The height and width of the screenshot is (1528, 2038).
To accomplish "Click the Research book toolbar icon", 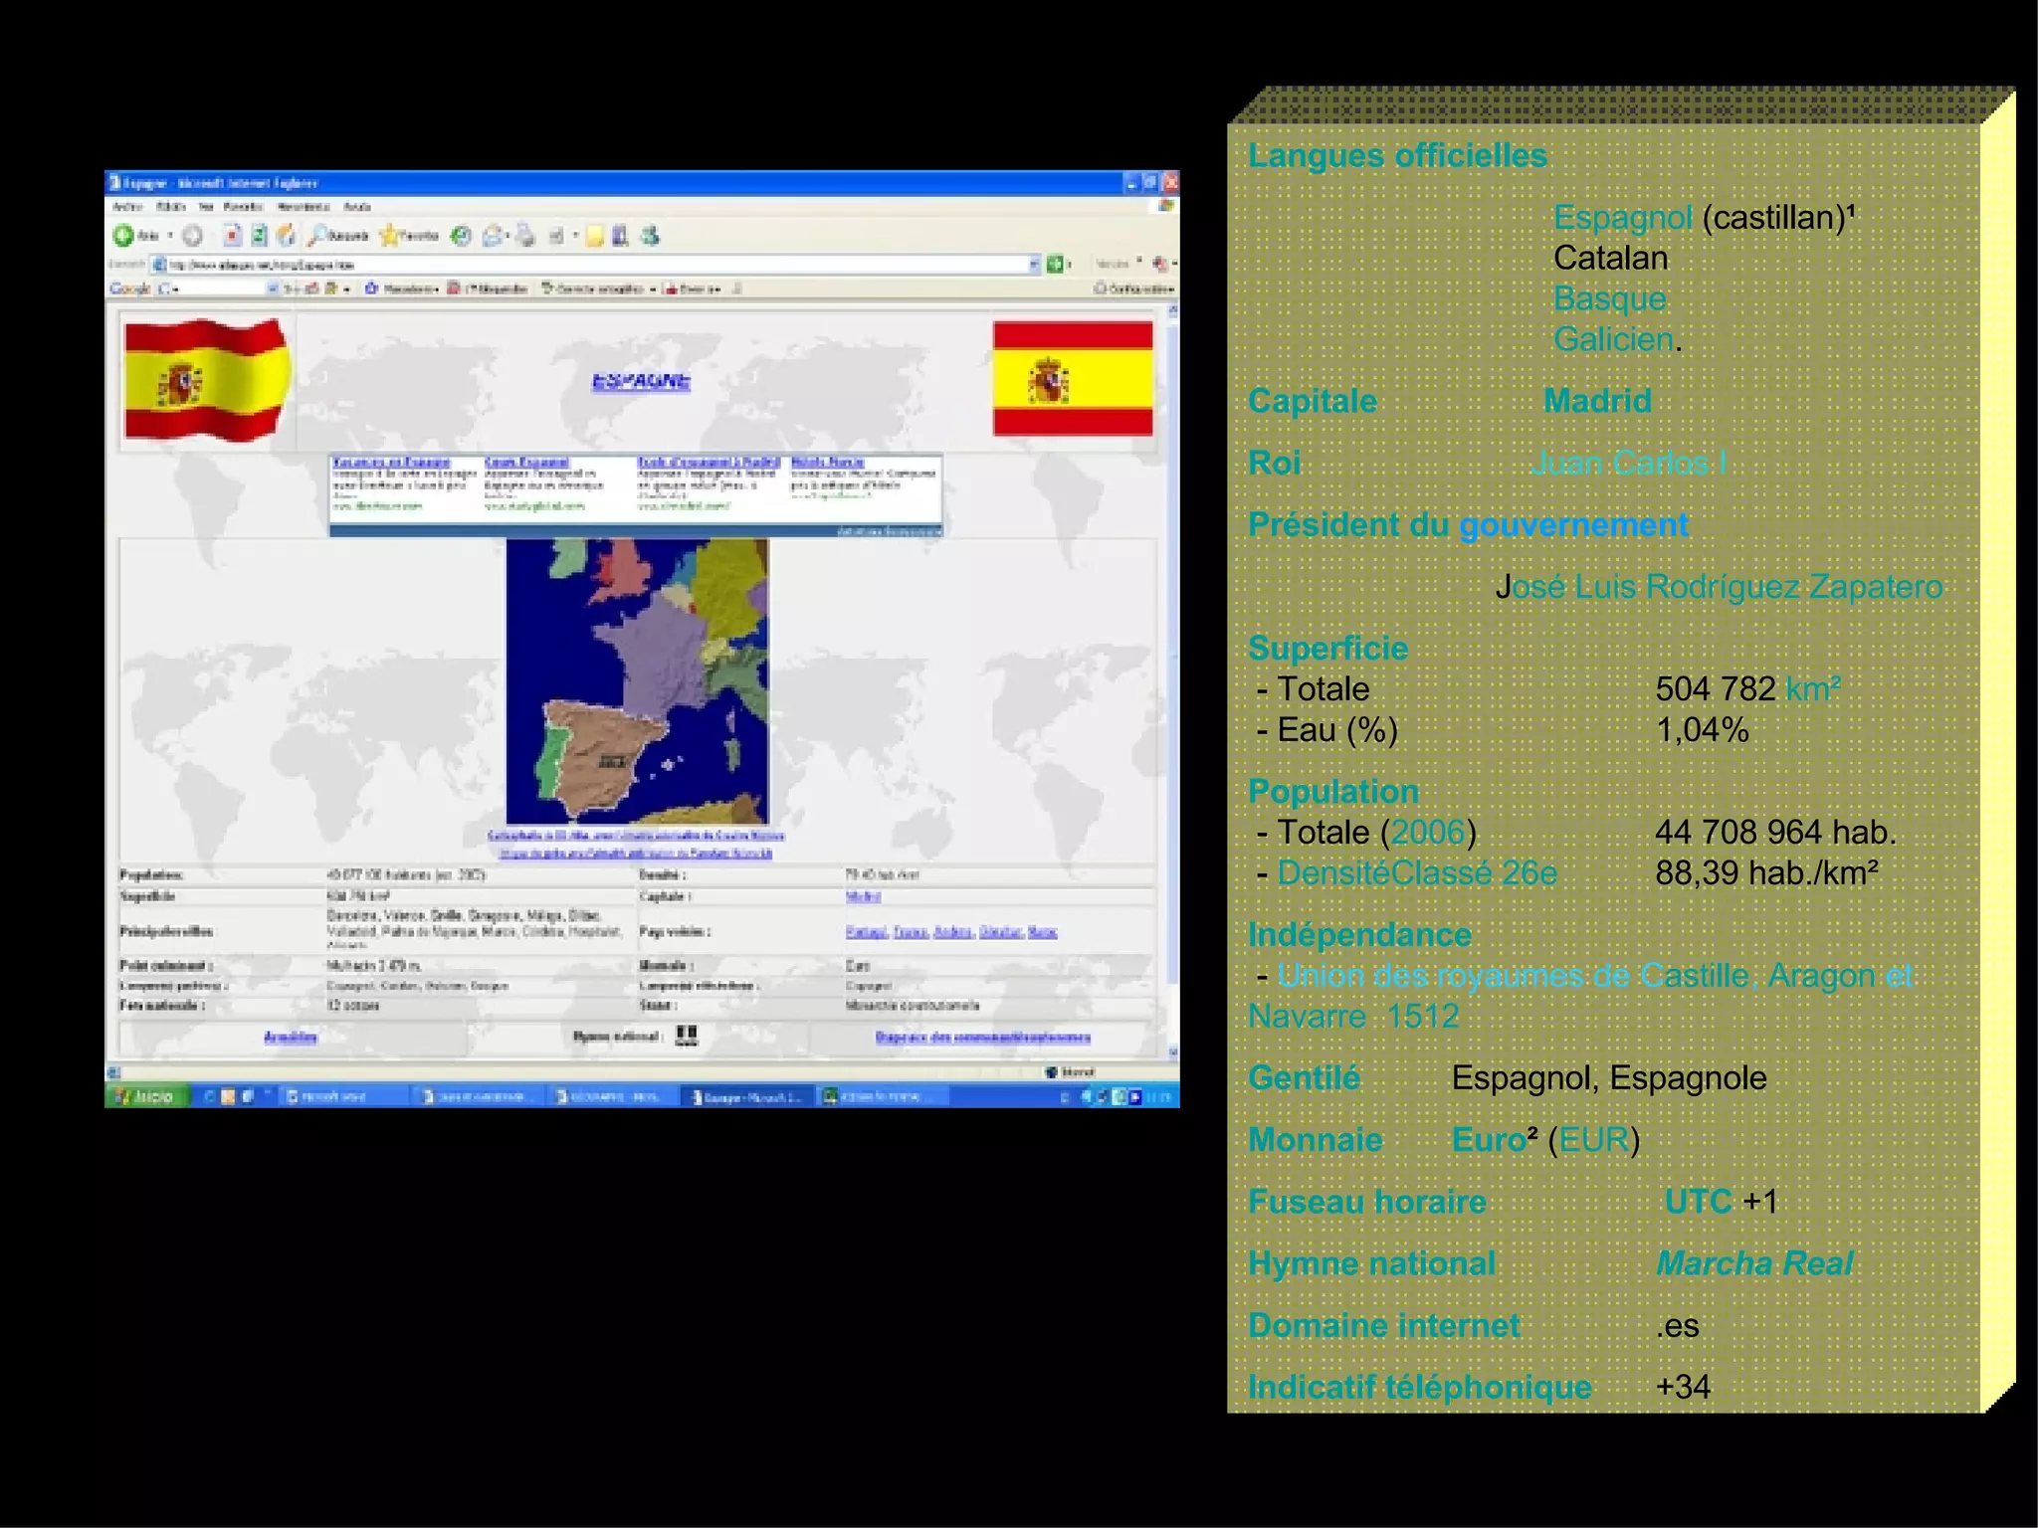I will pos(620,236).
